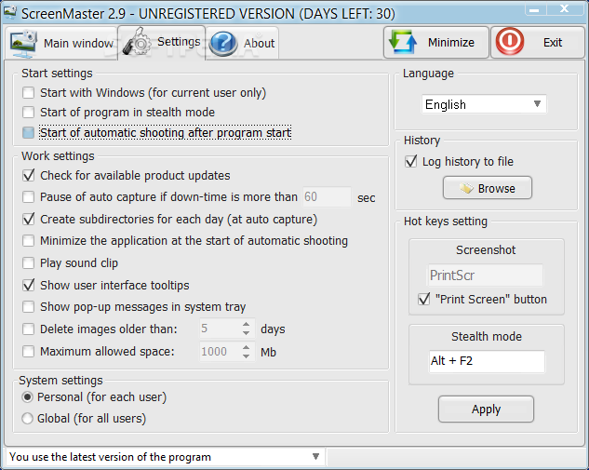Open the English language dropdown

(x=484, y=104)
